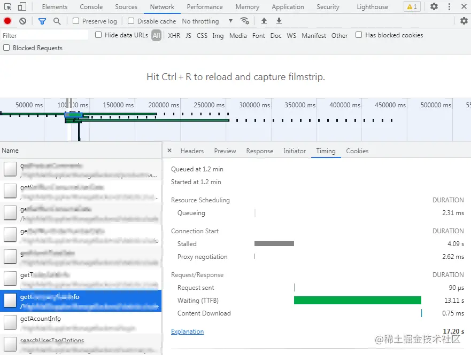Open network search magnifier icon

pos(57,21)
